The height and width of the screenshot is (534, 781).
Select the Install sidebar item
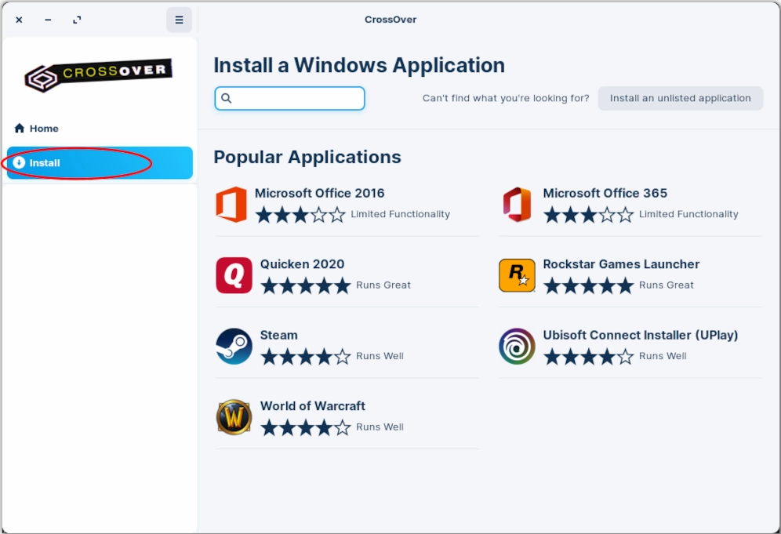point(100,163)
